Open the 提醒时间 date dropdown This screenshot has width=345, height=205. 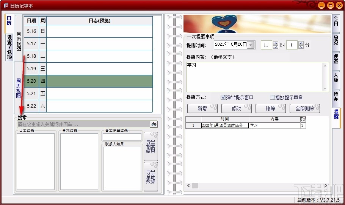click(251, 45)
